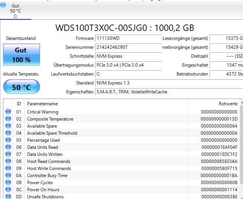243x199 pixels.
Task: Click the Laufwerksbuchstaben field C:
Action: point(128,74)
